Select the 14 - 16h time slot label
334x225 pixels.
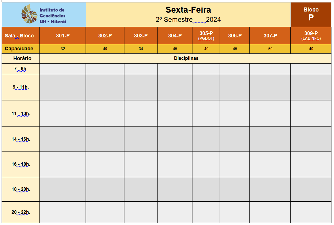click(21, 139)
